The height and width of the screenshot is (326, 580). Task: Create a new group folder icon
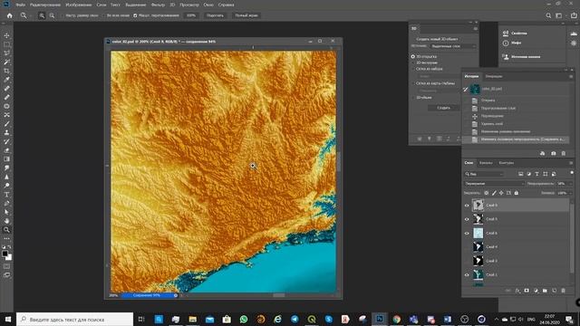click(x=545, y=291)
